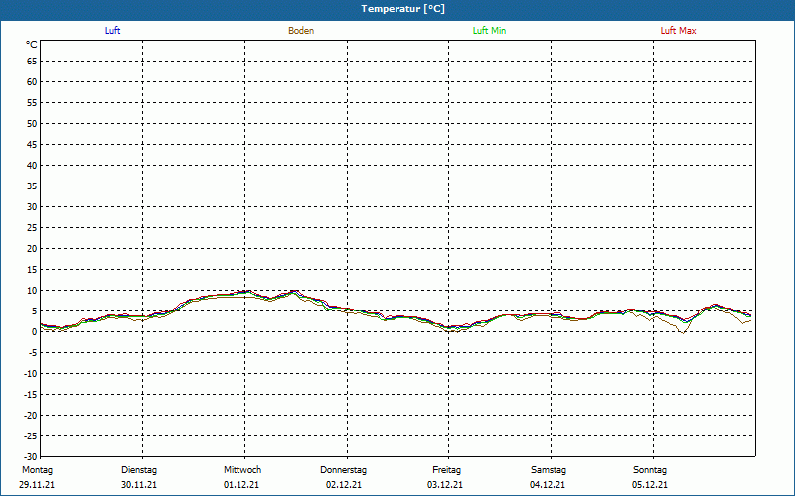This screenshot has height=496, width=795.
Task: Click the 55 y-axis value
Action: [x=32, y=103]
